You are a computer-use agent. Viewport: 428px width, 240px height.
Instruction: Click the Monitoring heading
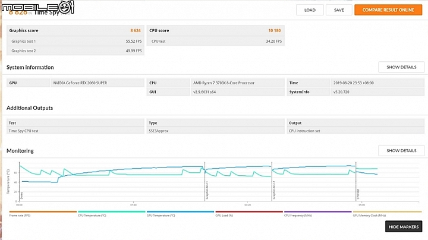click(x=20, y=151)
